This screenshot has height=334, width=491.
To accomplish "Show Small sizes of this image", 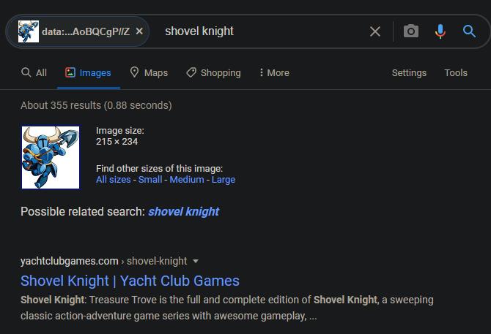I will point(150,179).
